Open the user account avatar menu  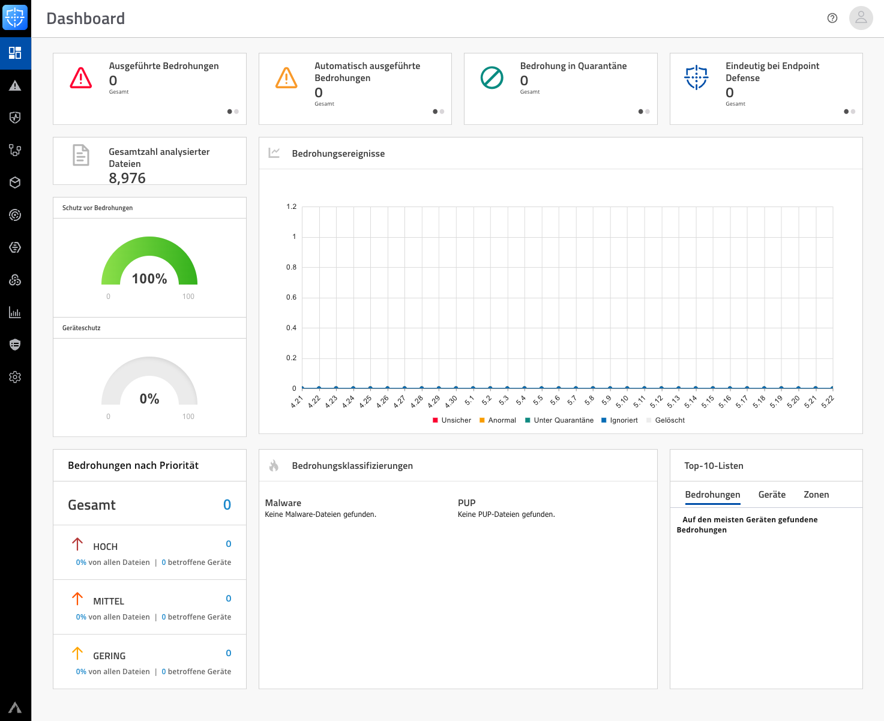pos(861,18)
